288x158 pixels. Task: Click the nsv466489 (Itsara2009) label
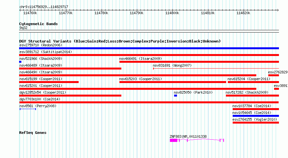pyautogui.click(x=41, y=65)
